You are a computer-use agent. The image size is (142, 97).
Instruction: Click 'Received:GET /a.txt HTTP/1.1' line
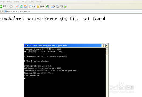click(x=38, y=73)
